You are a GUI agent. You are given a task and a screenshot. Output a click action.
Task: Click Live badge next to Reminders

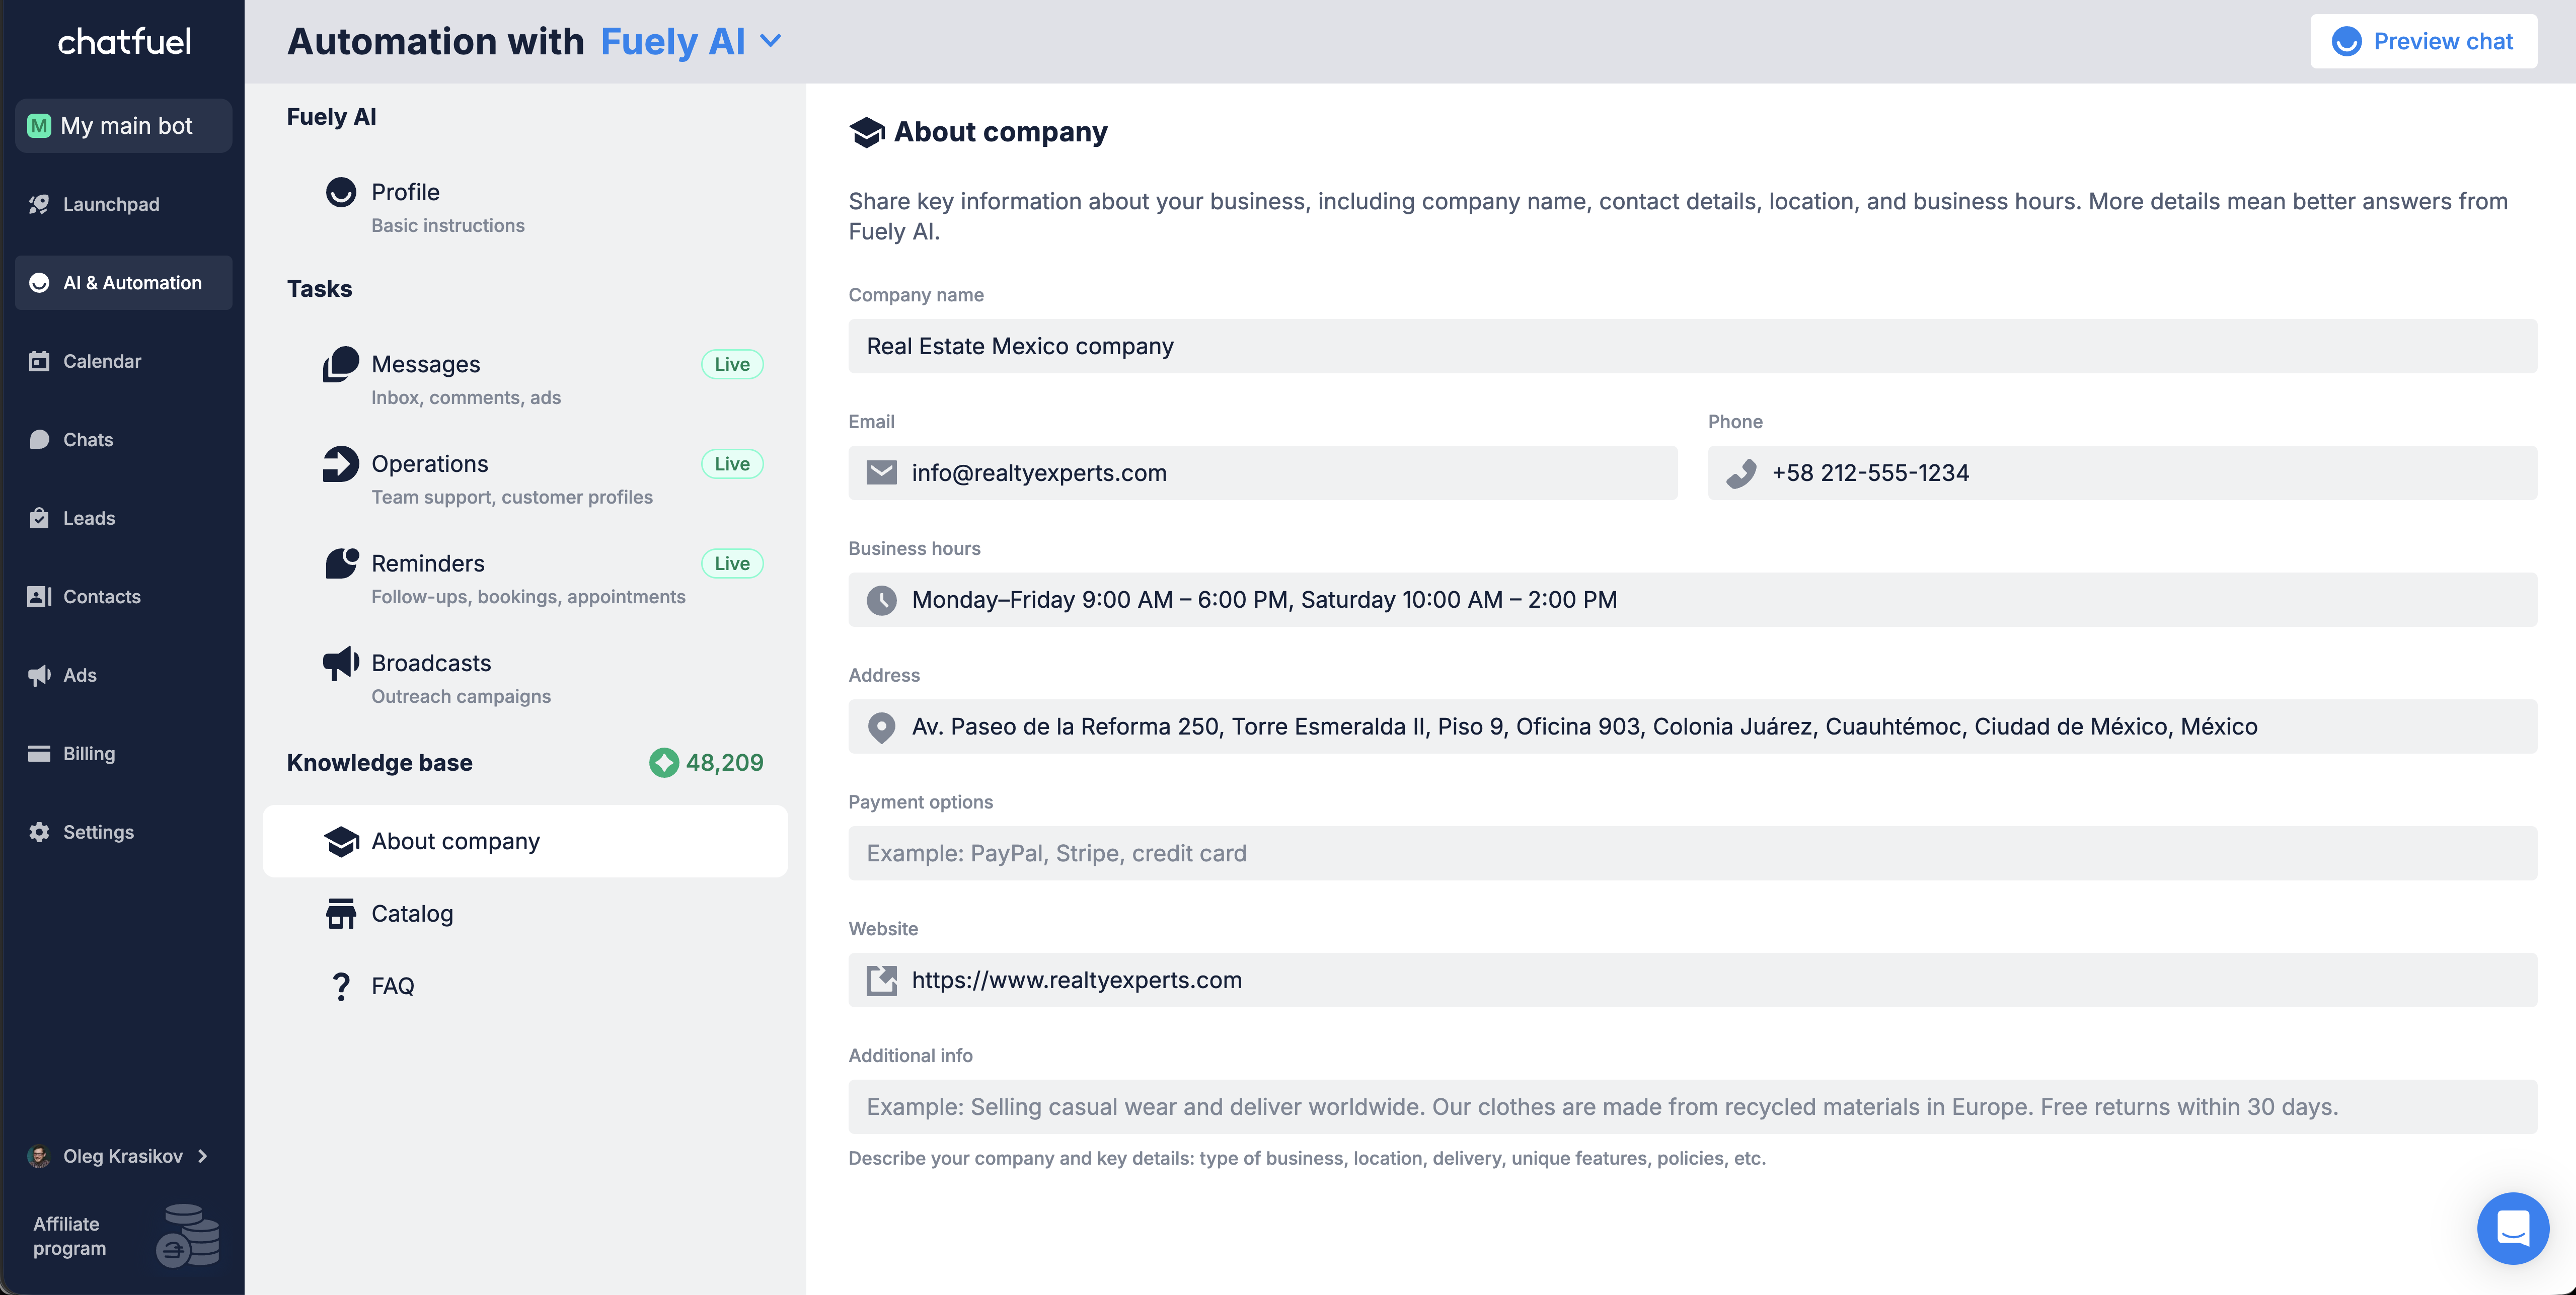pos(732,563)
